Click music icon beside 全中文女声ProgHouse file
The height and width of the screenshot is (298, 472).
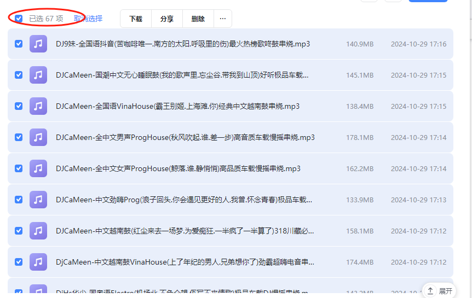pos(38,168)
